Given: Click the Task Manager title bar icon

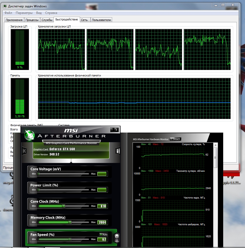Looking at the screenshot, I should click(x=5, y=6).
